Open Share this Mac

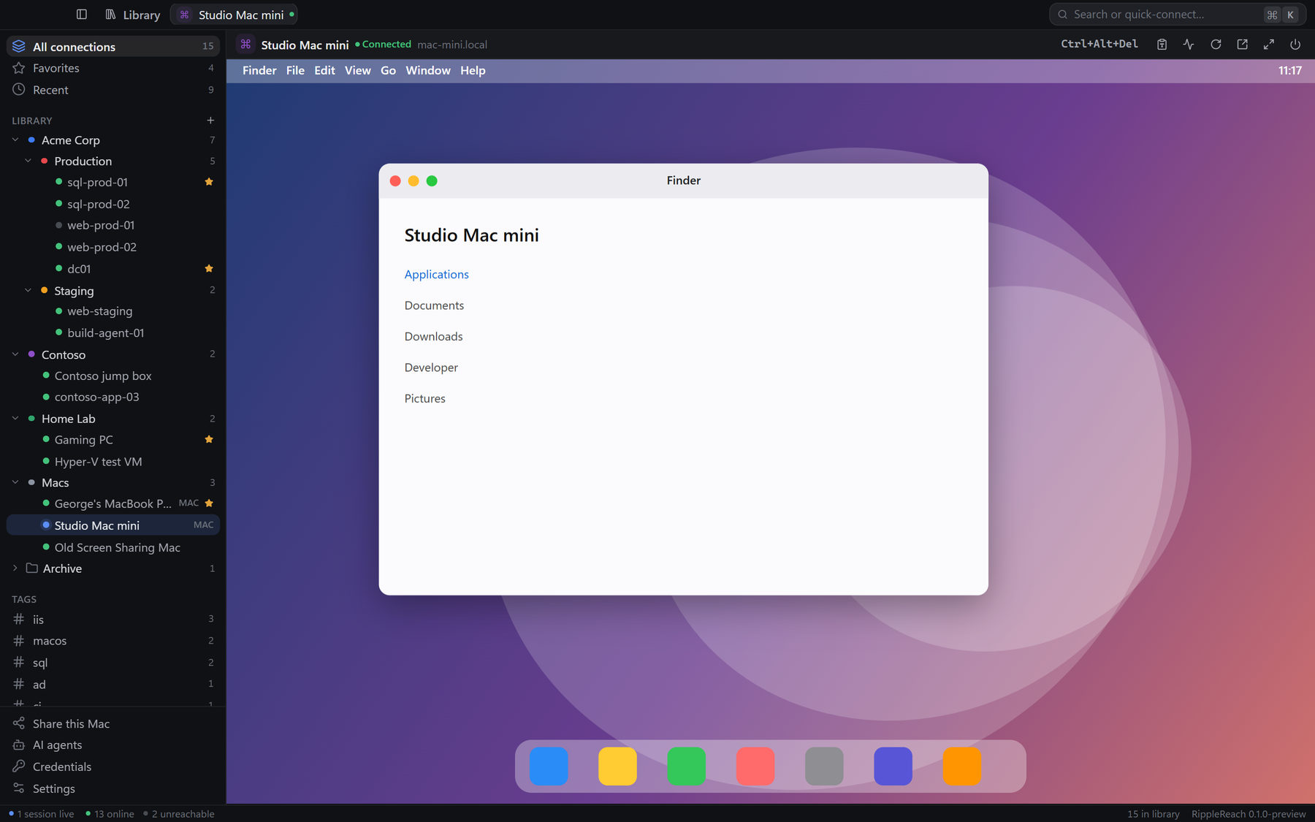point(113,723)
